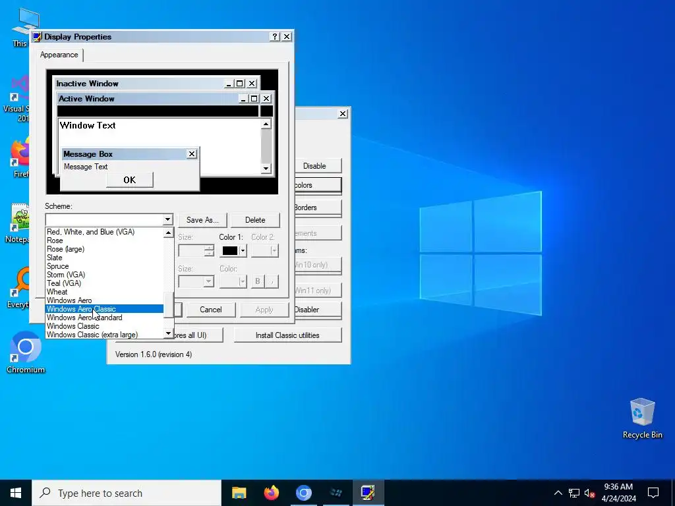Click scheme list scroll up arrow
Viewport: 675px width, 506px height.
coord(168,233)
